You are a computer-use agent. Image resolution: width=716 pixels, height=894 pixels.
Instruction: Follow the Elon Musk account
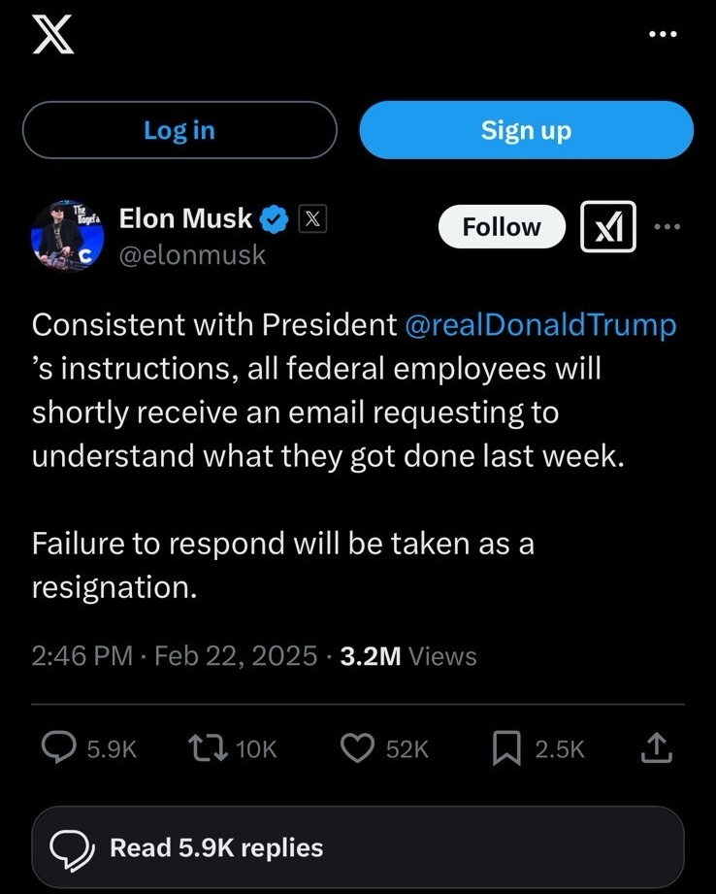501,227
